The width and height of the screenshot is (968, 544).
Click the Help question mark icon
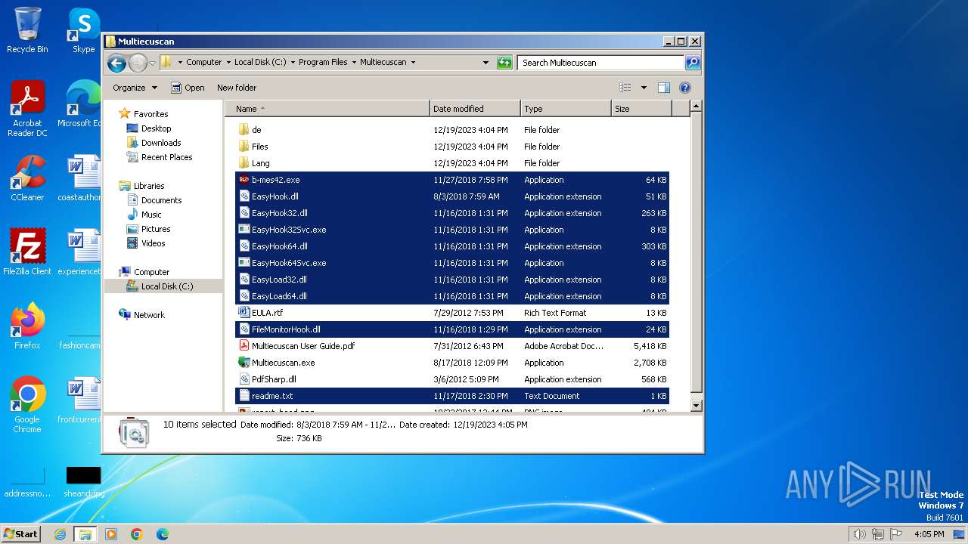pos(684,88)
